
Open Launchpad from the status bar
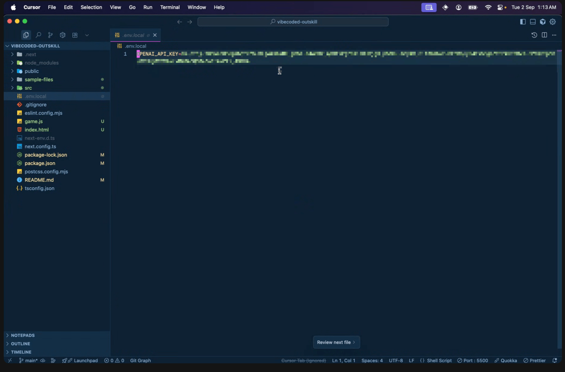coord(80,360)
